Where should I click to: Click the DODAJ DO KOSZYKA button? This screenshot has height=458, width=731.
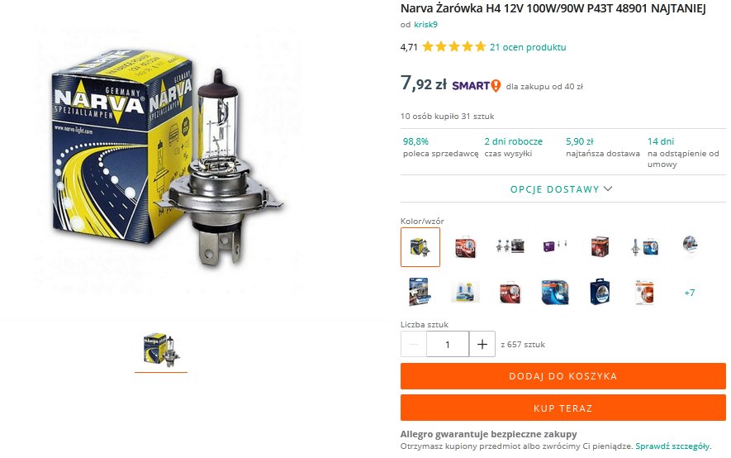563,376
